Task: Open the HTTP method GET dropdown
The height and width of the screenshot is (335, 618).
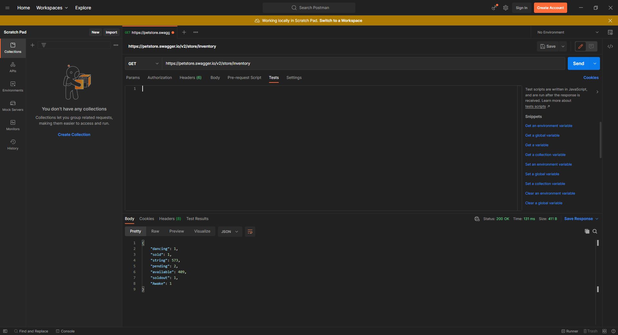Action: pyautogui.click(x=143, y=63)
